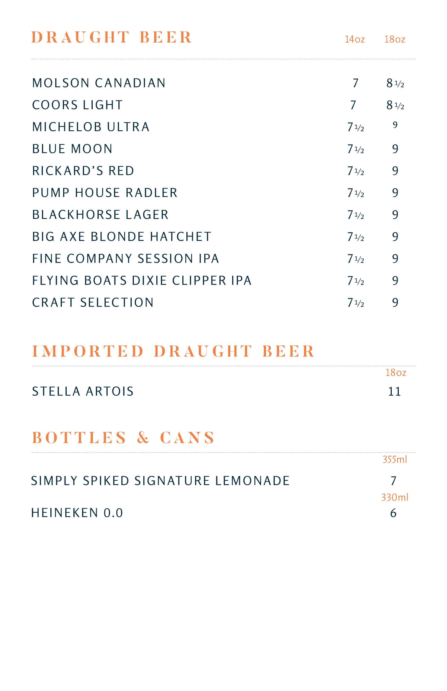Select Stella Artois on the menu
The width and height of the screenshot is (447, 691).
click(x=83, y=391)
